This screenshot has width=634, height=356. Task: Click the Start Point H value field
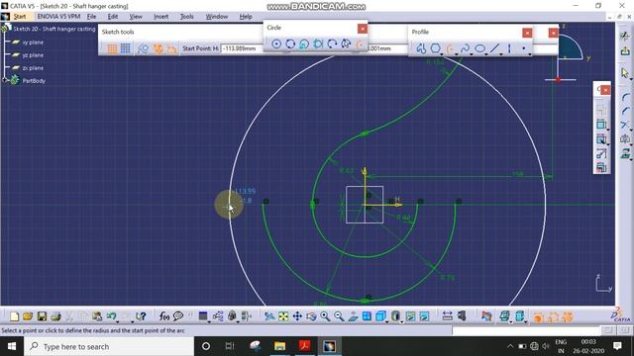click(x=242, y=48)
